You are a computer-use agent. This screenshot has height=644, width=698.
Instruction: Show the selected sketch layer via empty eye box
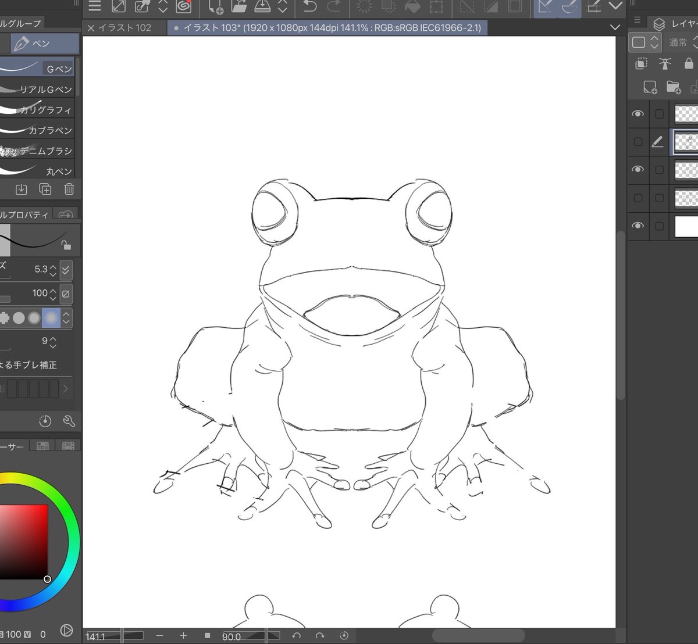[638, 142]
